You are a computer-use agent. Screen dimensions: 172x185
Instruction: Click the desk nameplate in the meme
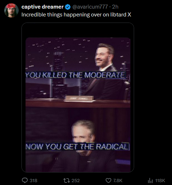point(79,99)
